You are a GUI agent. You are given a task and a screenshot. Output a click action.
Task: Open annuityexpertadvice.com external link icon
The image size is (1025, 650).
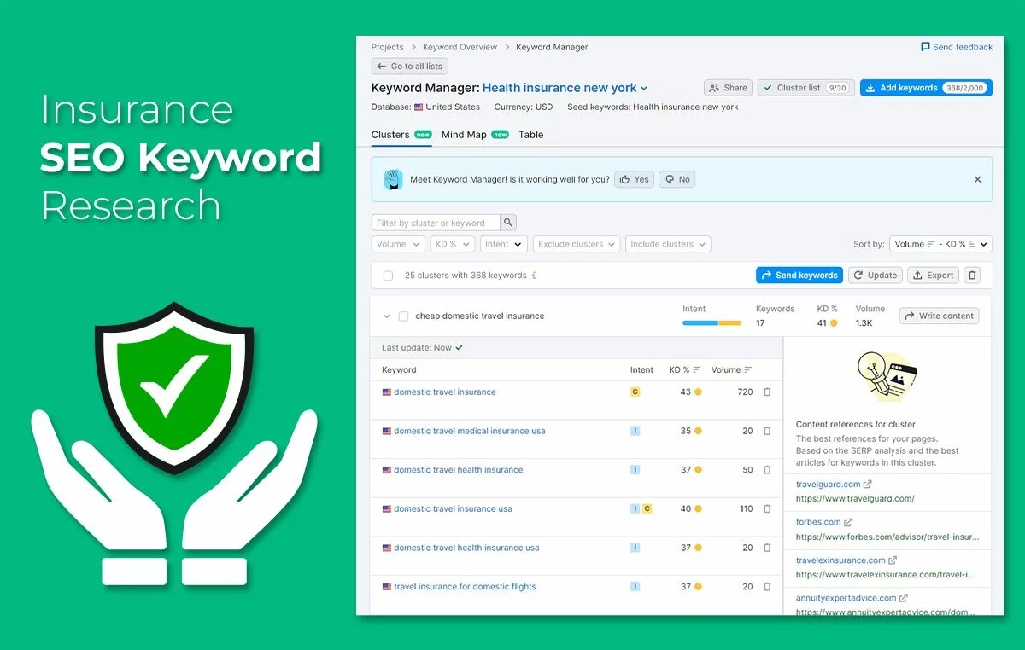(x=904, y=598)
